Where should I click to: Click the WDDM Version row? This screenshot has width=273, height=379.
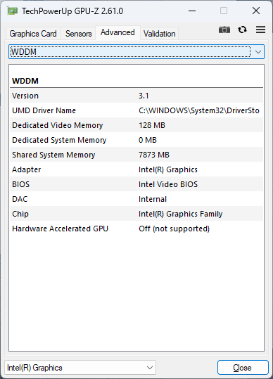136,96
